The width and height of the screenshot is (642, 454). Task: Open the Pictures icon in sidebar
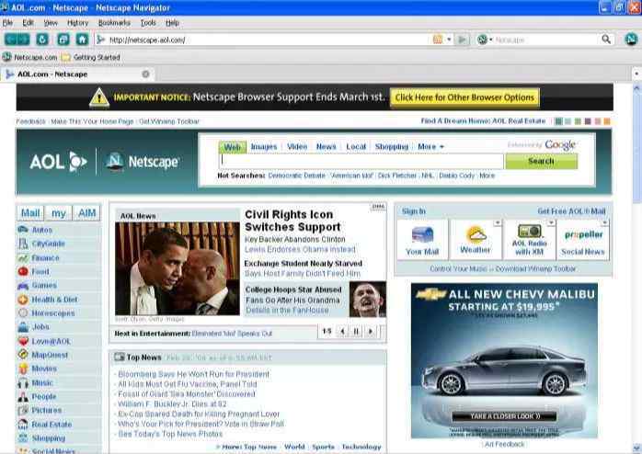[23, 410]
